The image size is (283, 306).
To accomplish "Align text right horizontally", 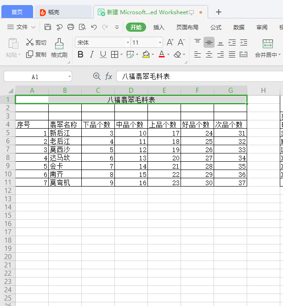I will [221, 55].
